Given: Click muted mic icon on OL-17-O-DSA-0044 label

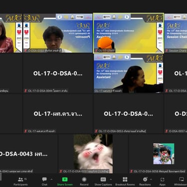Looking at the screenshot, I should click(25, 91).
